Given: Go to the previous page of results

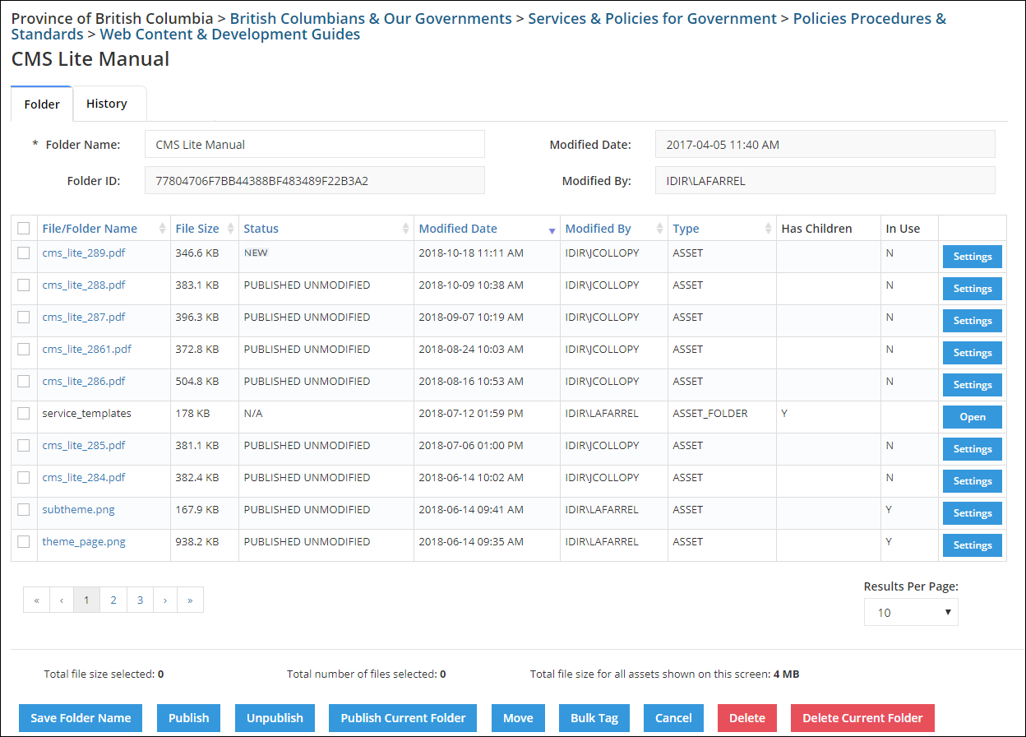Looking at the screenshot, I should tap(62, 600).
